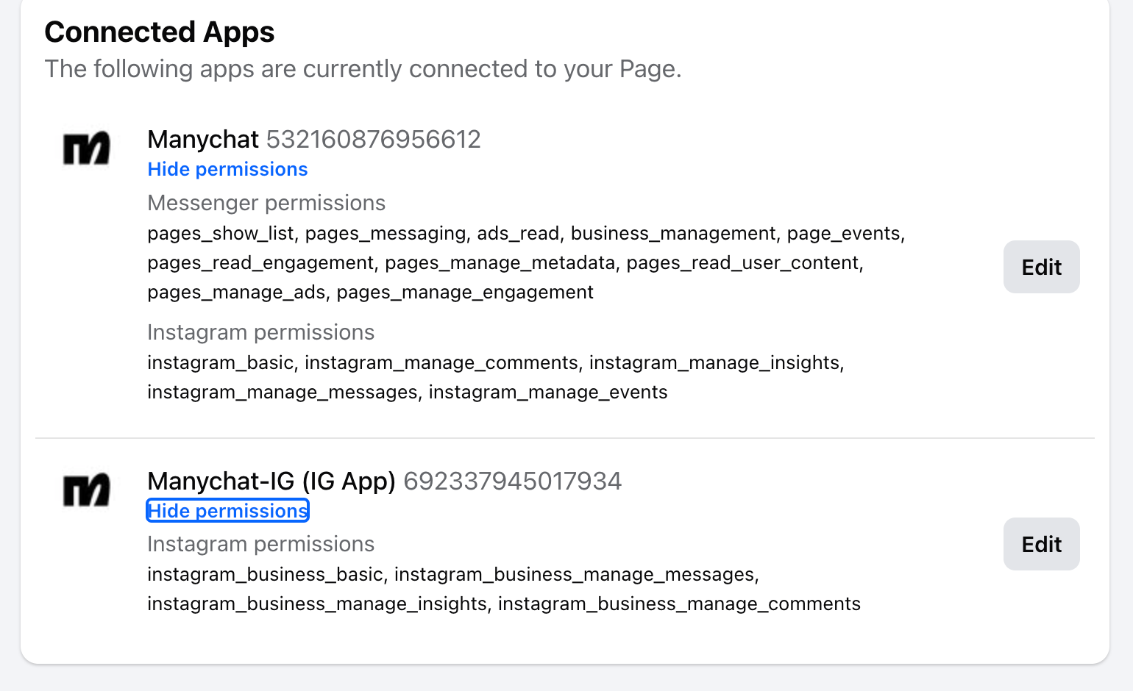Click the pages_messaging permission
The width and height of the screenshot is (1133, 691).
[x=386, y=233]
